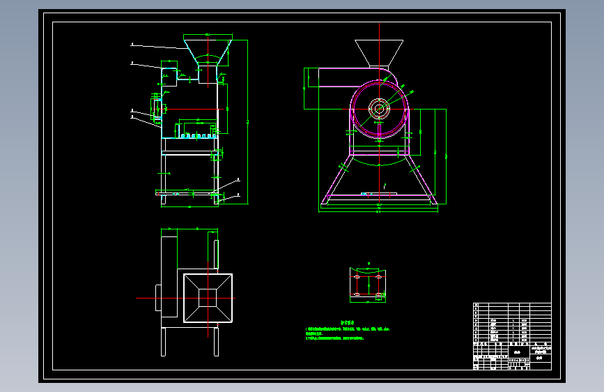Select the overall height dimension beside the front view
The image size is (604, 392).
(x=247, y=122)
